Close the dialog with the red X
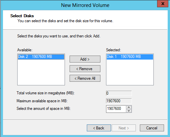Screen dimensions: 170x137 click(x=163, y=4)
